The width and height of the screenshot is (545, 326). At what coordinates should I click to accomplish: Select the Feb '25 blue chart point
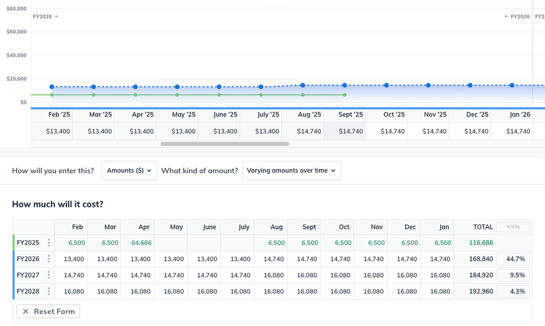[52, 87]
